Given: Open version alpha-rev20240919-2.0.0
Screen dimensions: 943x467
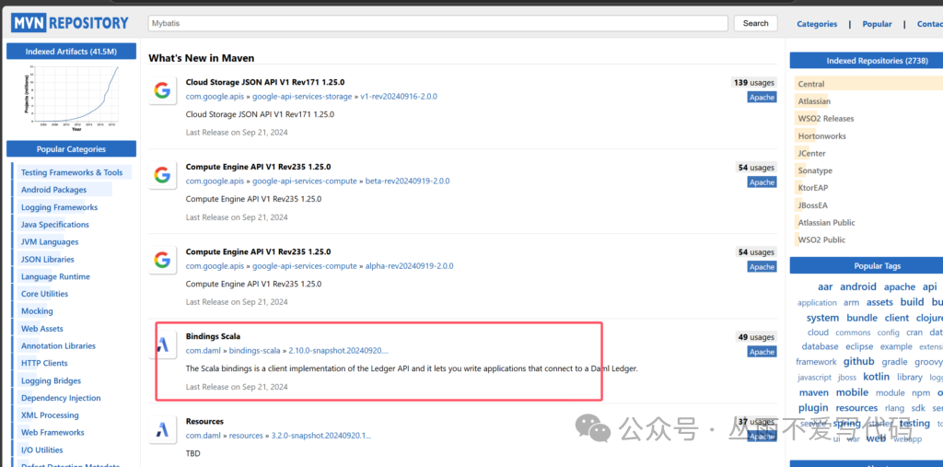Looking at the screenshot, I should (x=410, y=265).
